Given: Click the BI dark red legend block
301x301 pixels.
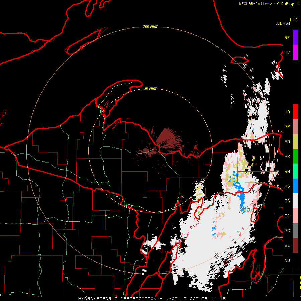Looking at the screenshot, I should (295, 245).
